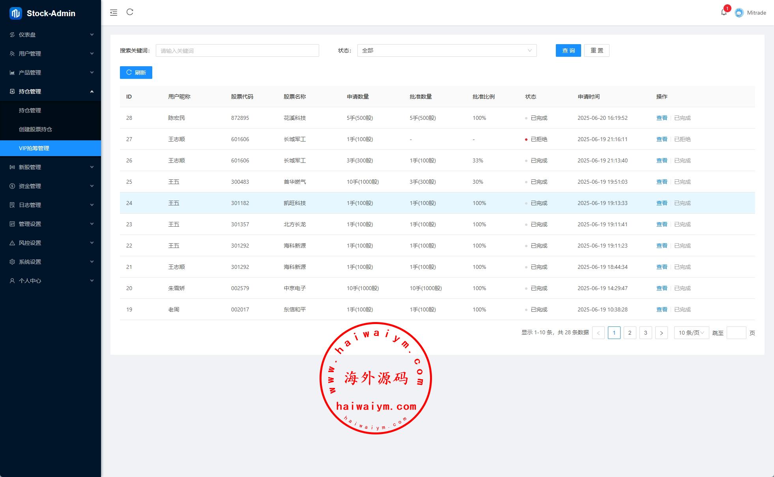The height and width of the screenshot is (477, 774).
Task: Click the page reload icon in header
Action: coord(130,12)
